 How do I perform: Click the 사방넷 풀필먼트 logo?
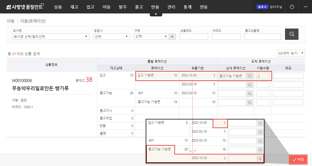point(25,7)
